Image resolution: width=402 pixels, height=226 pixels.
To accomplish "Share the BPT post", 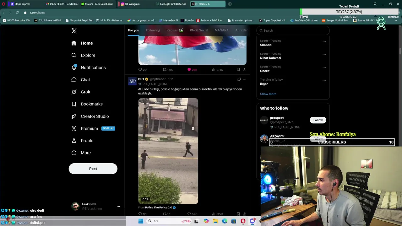I will pyautogui.click(x=245, y=214).
